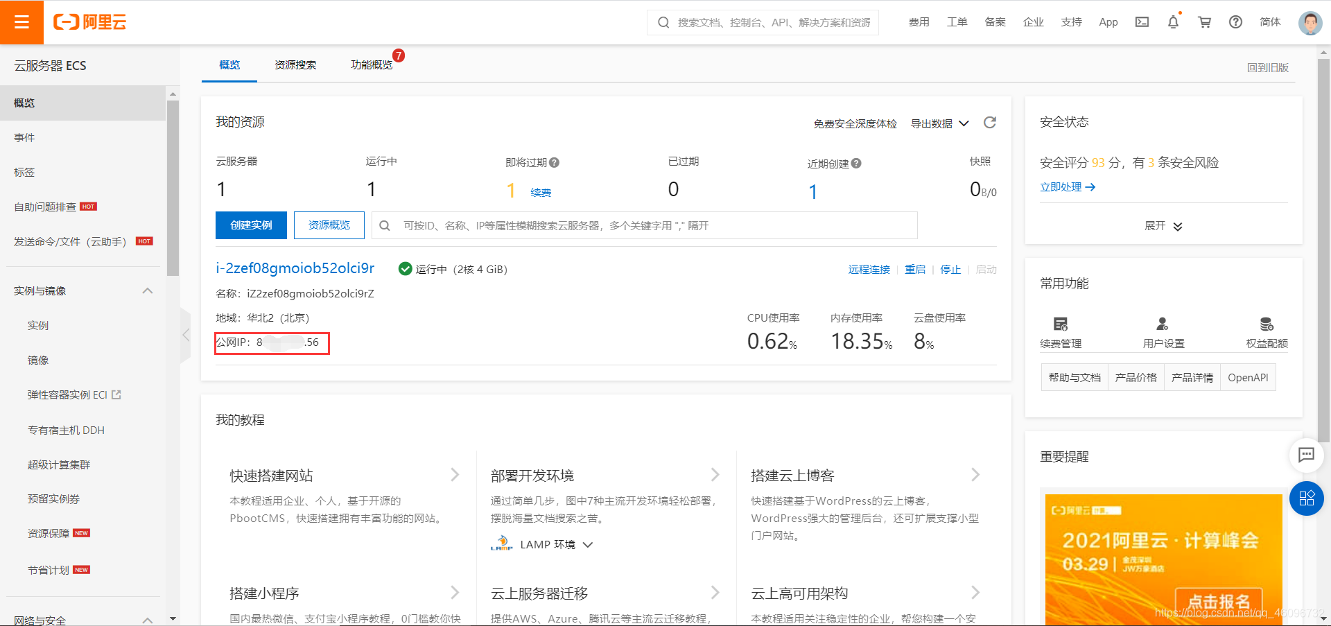Click the magnifier icon in the instance search box
This screenshot has width=1331, height=626.
[385, 225]
